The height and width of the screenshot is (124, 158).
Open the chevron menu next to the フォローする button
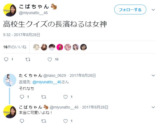pyautogui.click(x=153, y=10)
